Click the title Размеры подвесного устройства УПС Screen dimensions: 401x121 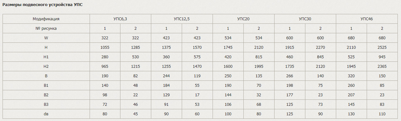[x=43, y=5]
